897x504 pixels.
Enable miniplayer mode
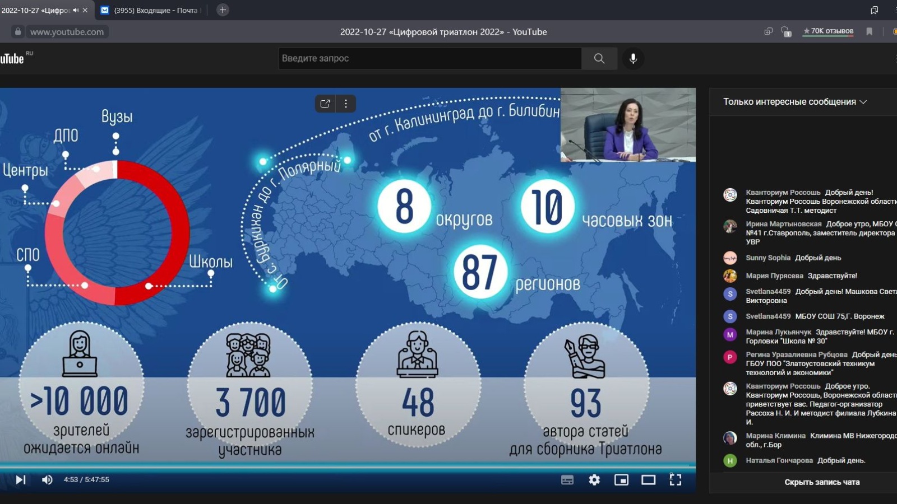tap(621, 480)
